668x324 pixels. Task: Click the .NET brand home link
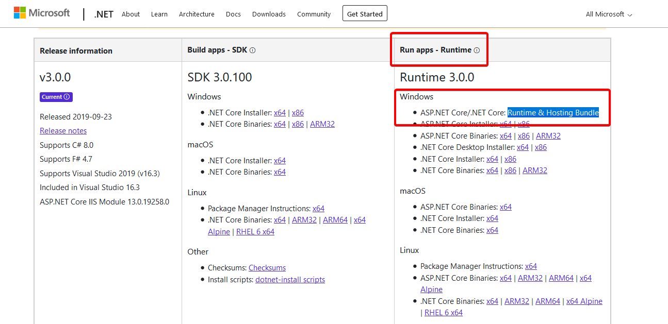pos(104,14)
